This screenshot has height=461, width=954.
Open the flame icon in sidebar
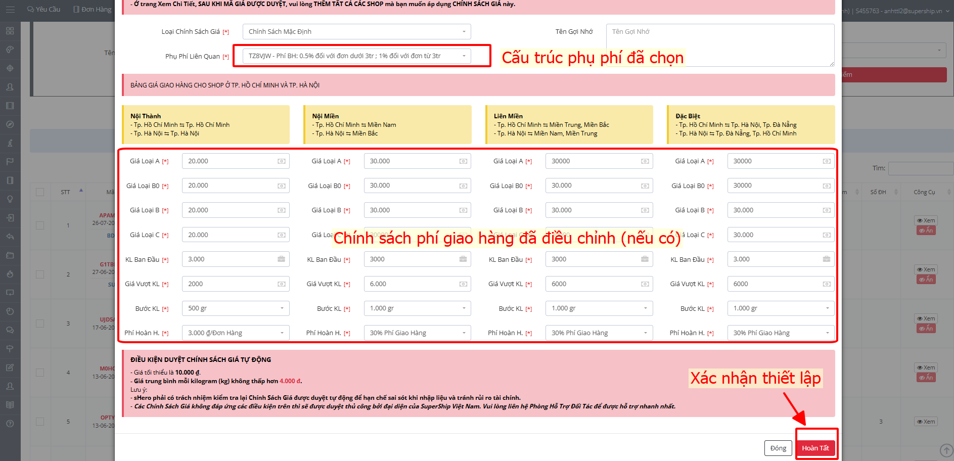10,274
